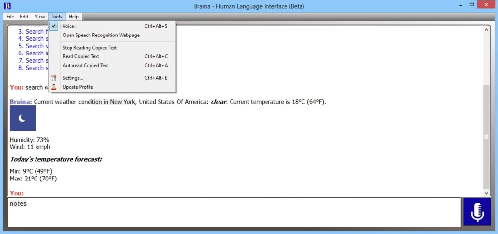Click the 'Braina:' speaker label

[x=21, y=102]
